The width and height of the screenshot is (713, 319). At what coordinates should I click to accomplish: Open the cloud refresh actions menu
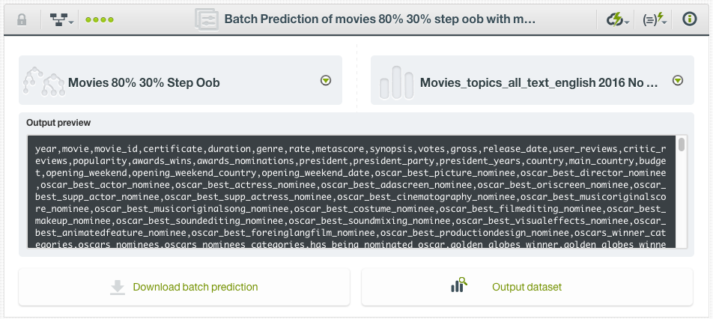pos(618,20)
